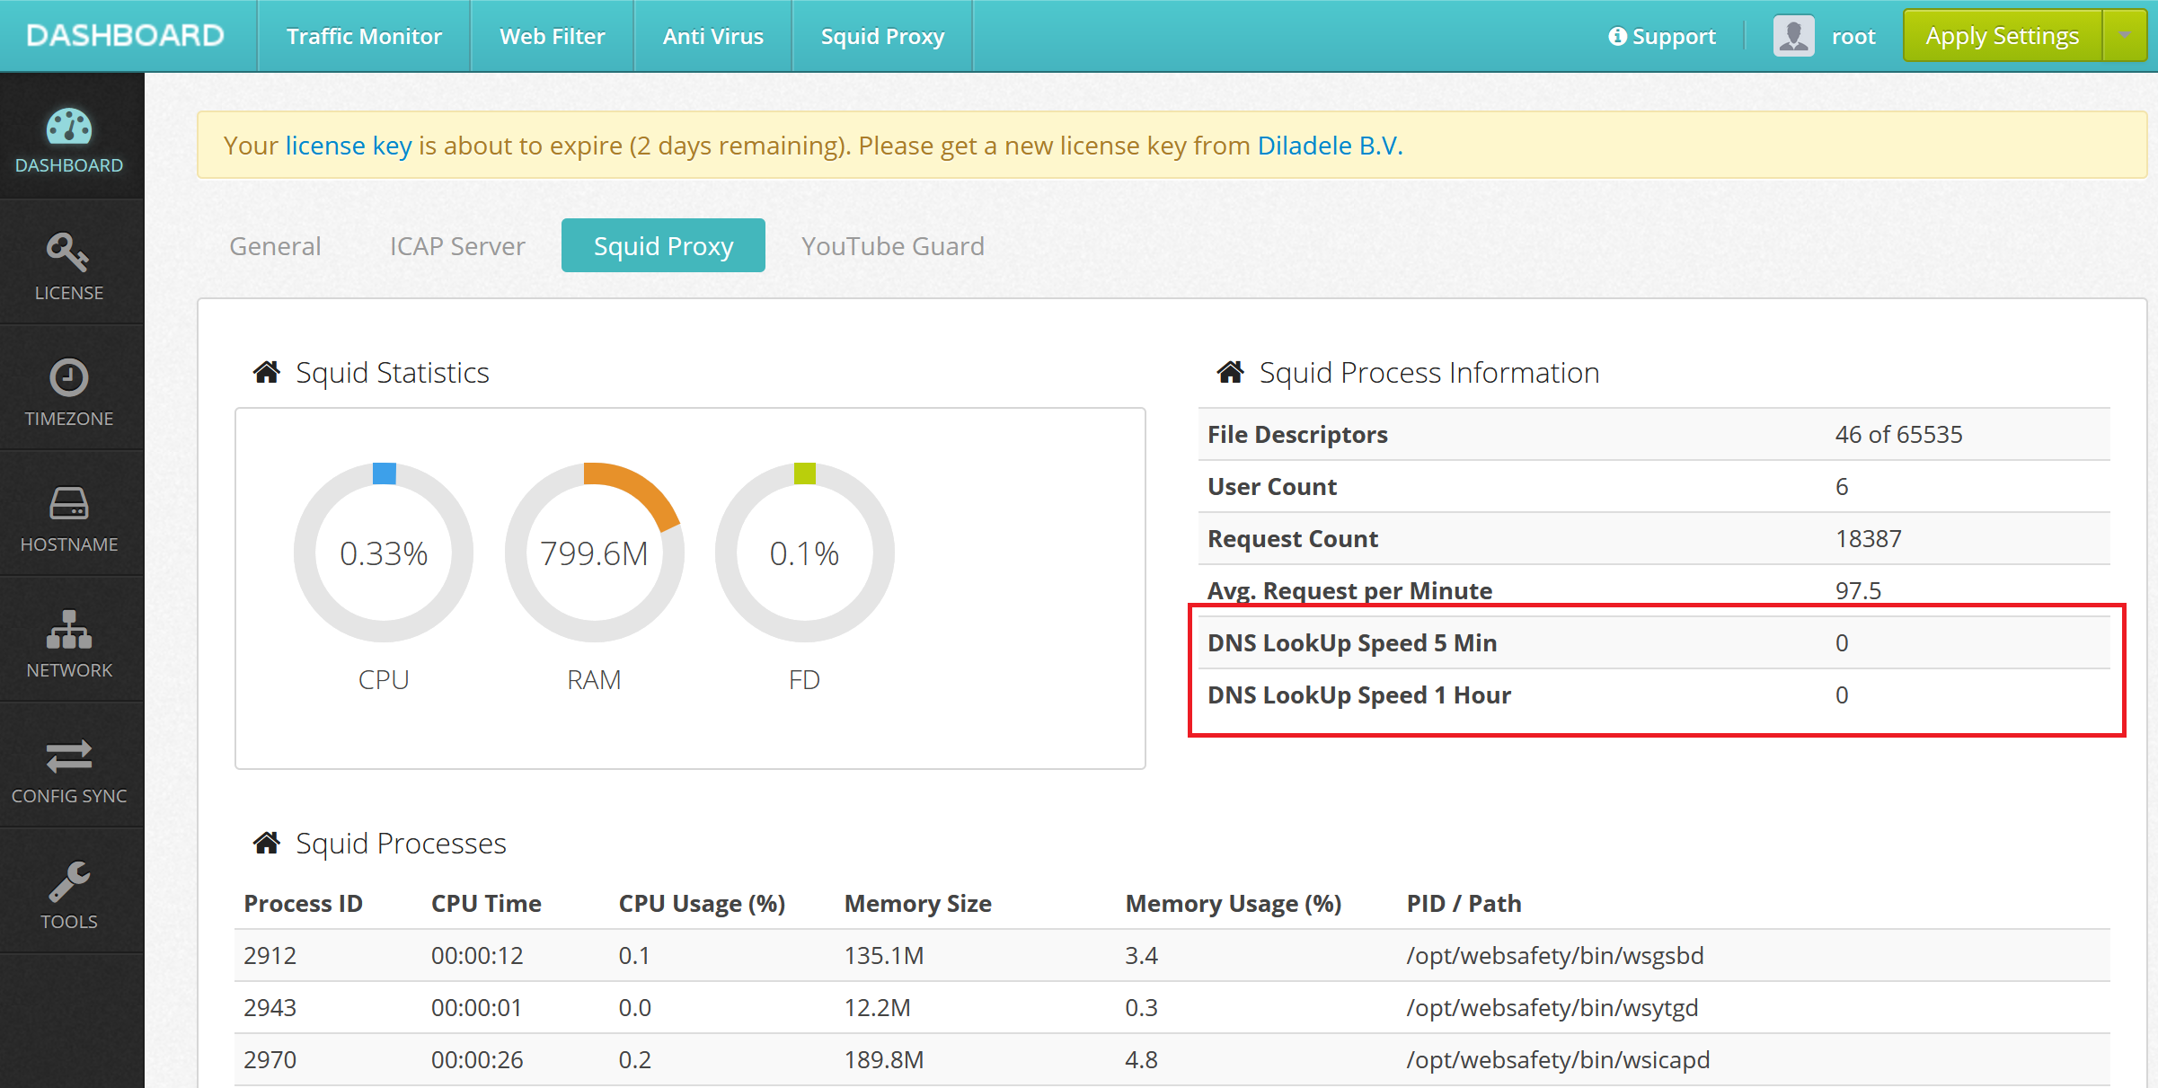Click the RAM usage gauge 799.6M

[x=594, y=553]
